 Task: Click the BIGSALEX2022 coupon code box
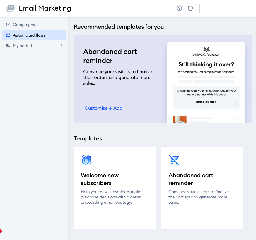[x=206, y=102]
